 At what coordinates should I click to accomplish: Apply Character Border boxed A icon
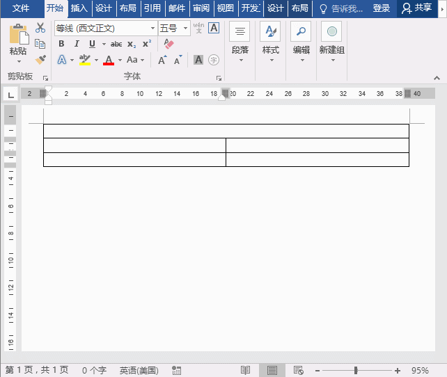click(x=214, y=29)
